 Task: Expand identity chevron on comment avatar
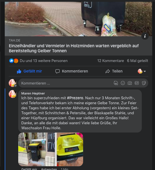(15, 86)
